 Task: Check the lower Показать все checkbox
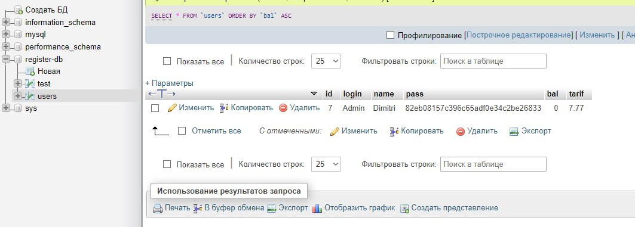tap(167, 164)
